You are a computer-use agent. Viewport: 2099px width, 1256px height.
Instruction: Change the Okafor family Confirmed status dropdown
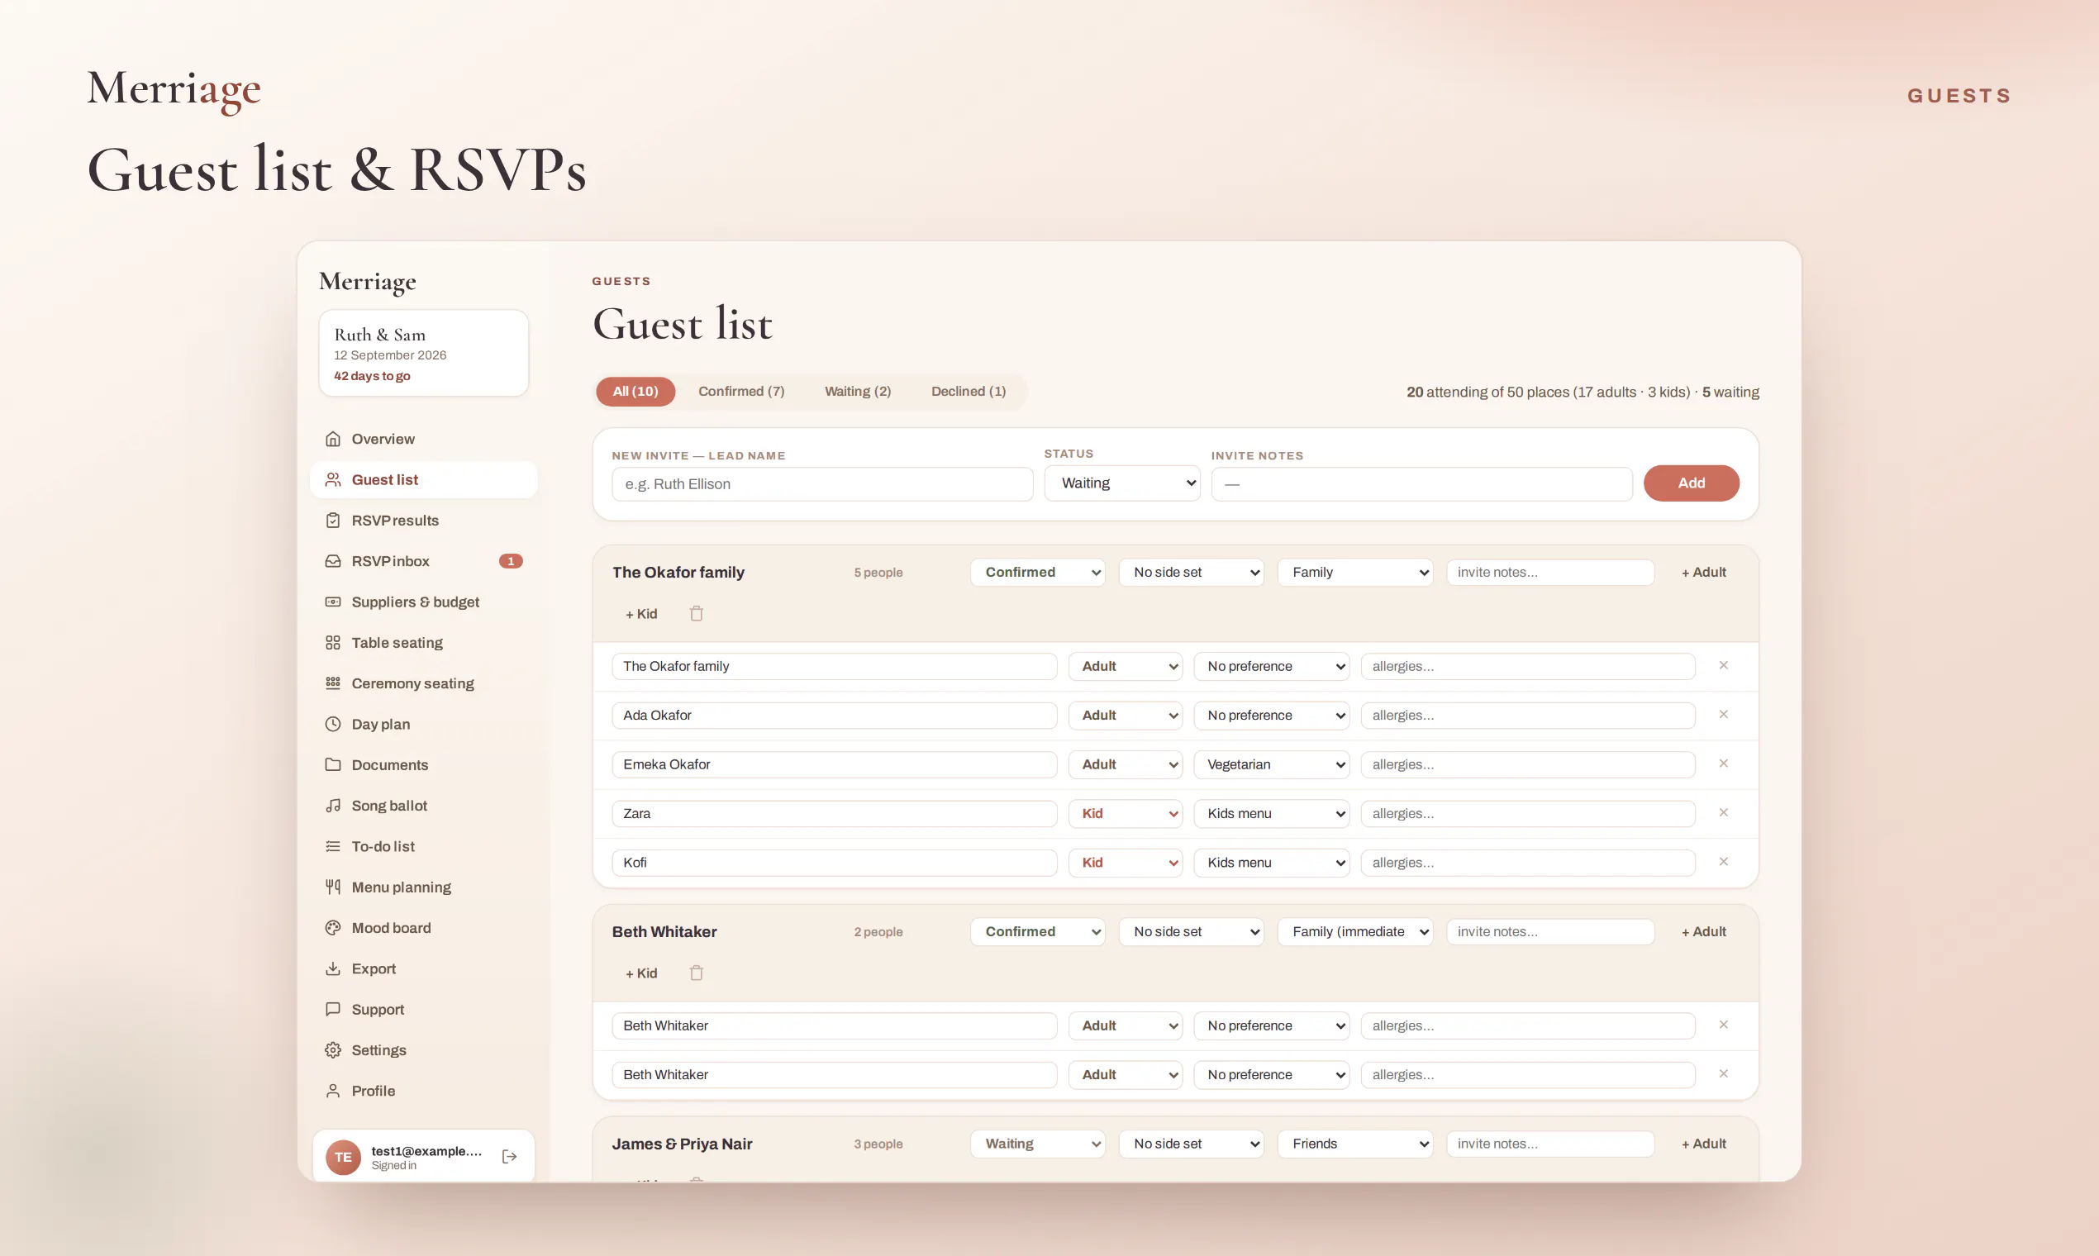[1038, 572]
